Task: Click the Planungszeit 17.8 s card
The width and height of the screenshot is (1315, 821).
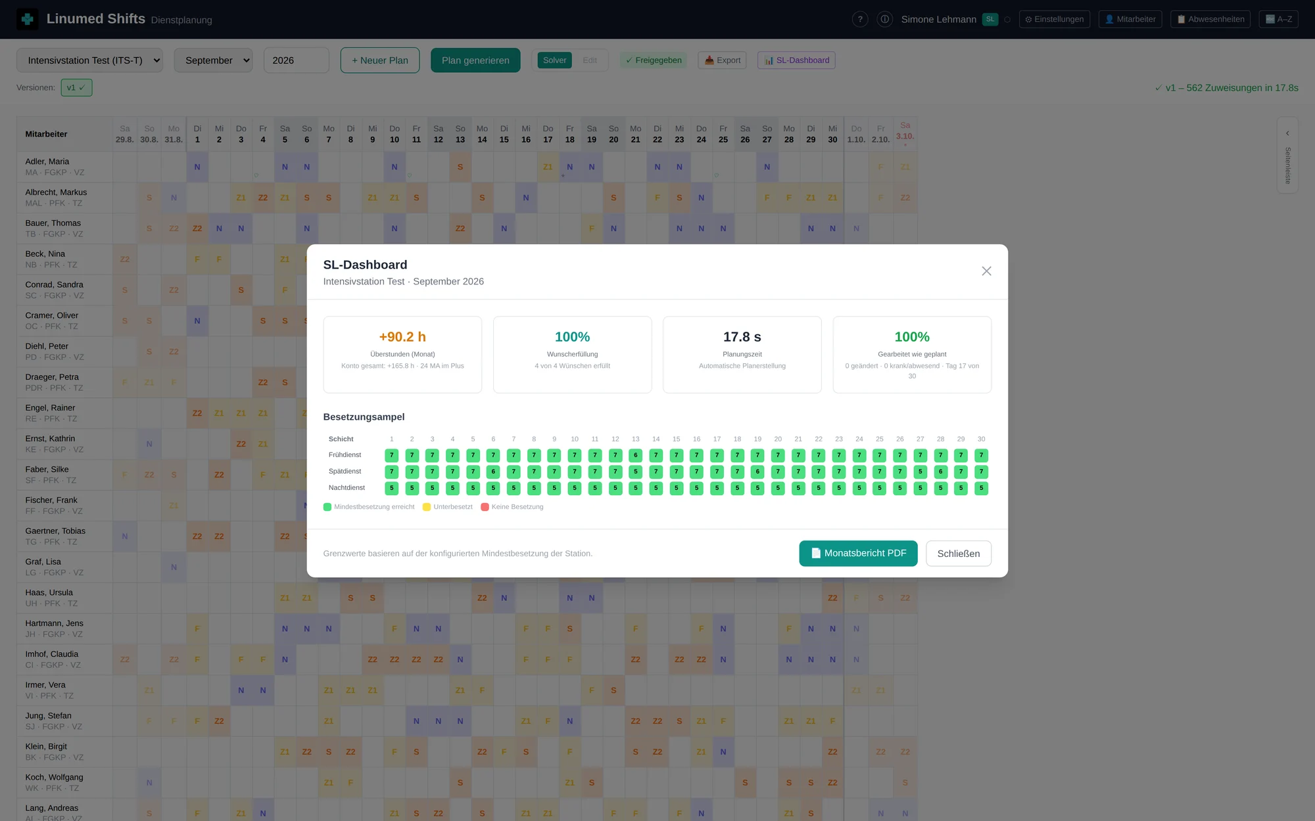Action: tap(742, 355)
